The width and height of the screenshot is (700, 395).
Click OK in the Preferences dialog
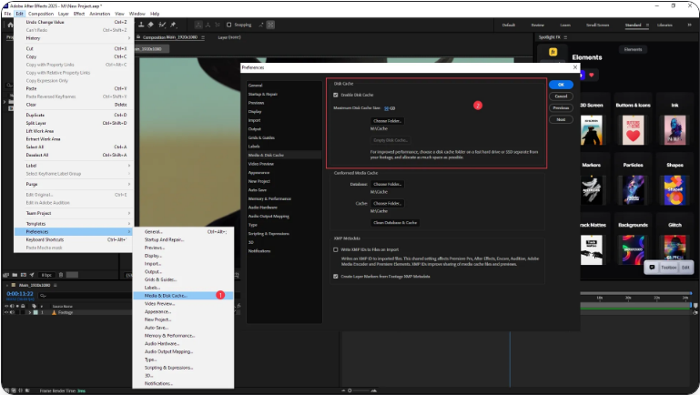[561, 85]
